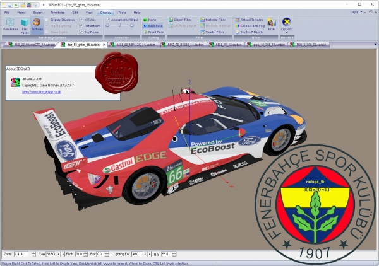Viewport: 379px width, 266px height.
Task: Choose Back Face culling
Action: point(153,26)
